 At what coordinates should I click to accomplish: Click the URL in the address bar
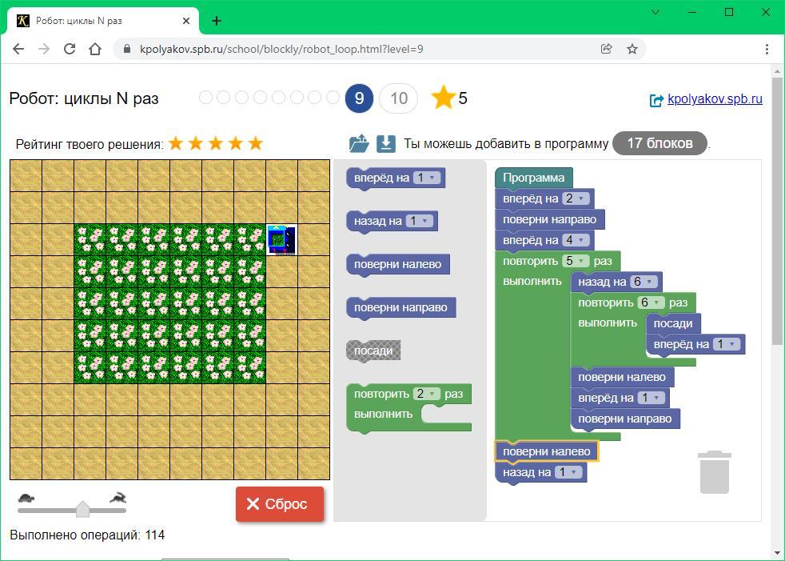pos(281,49)
